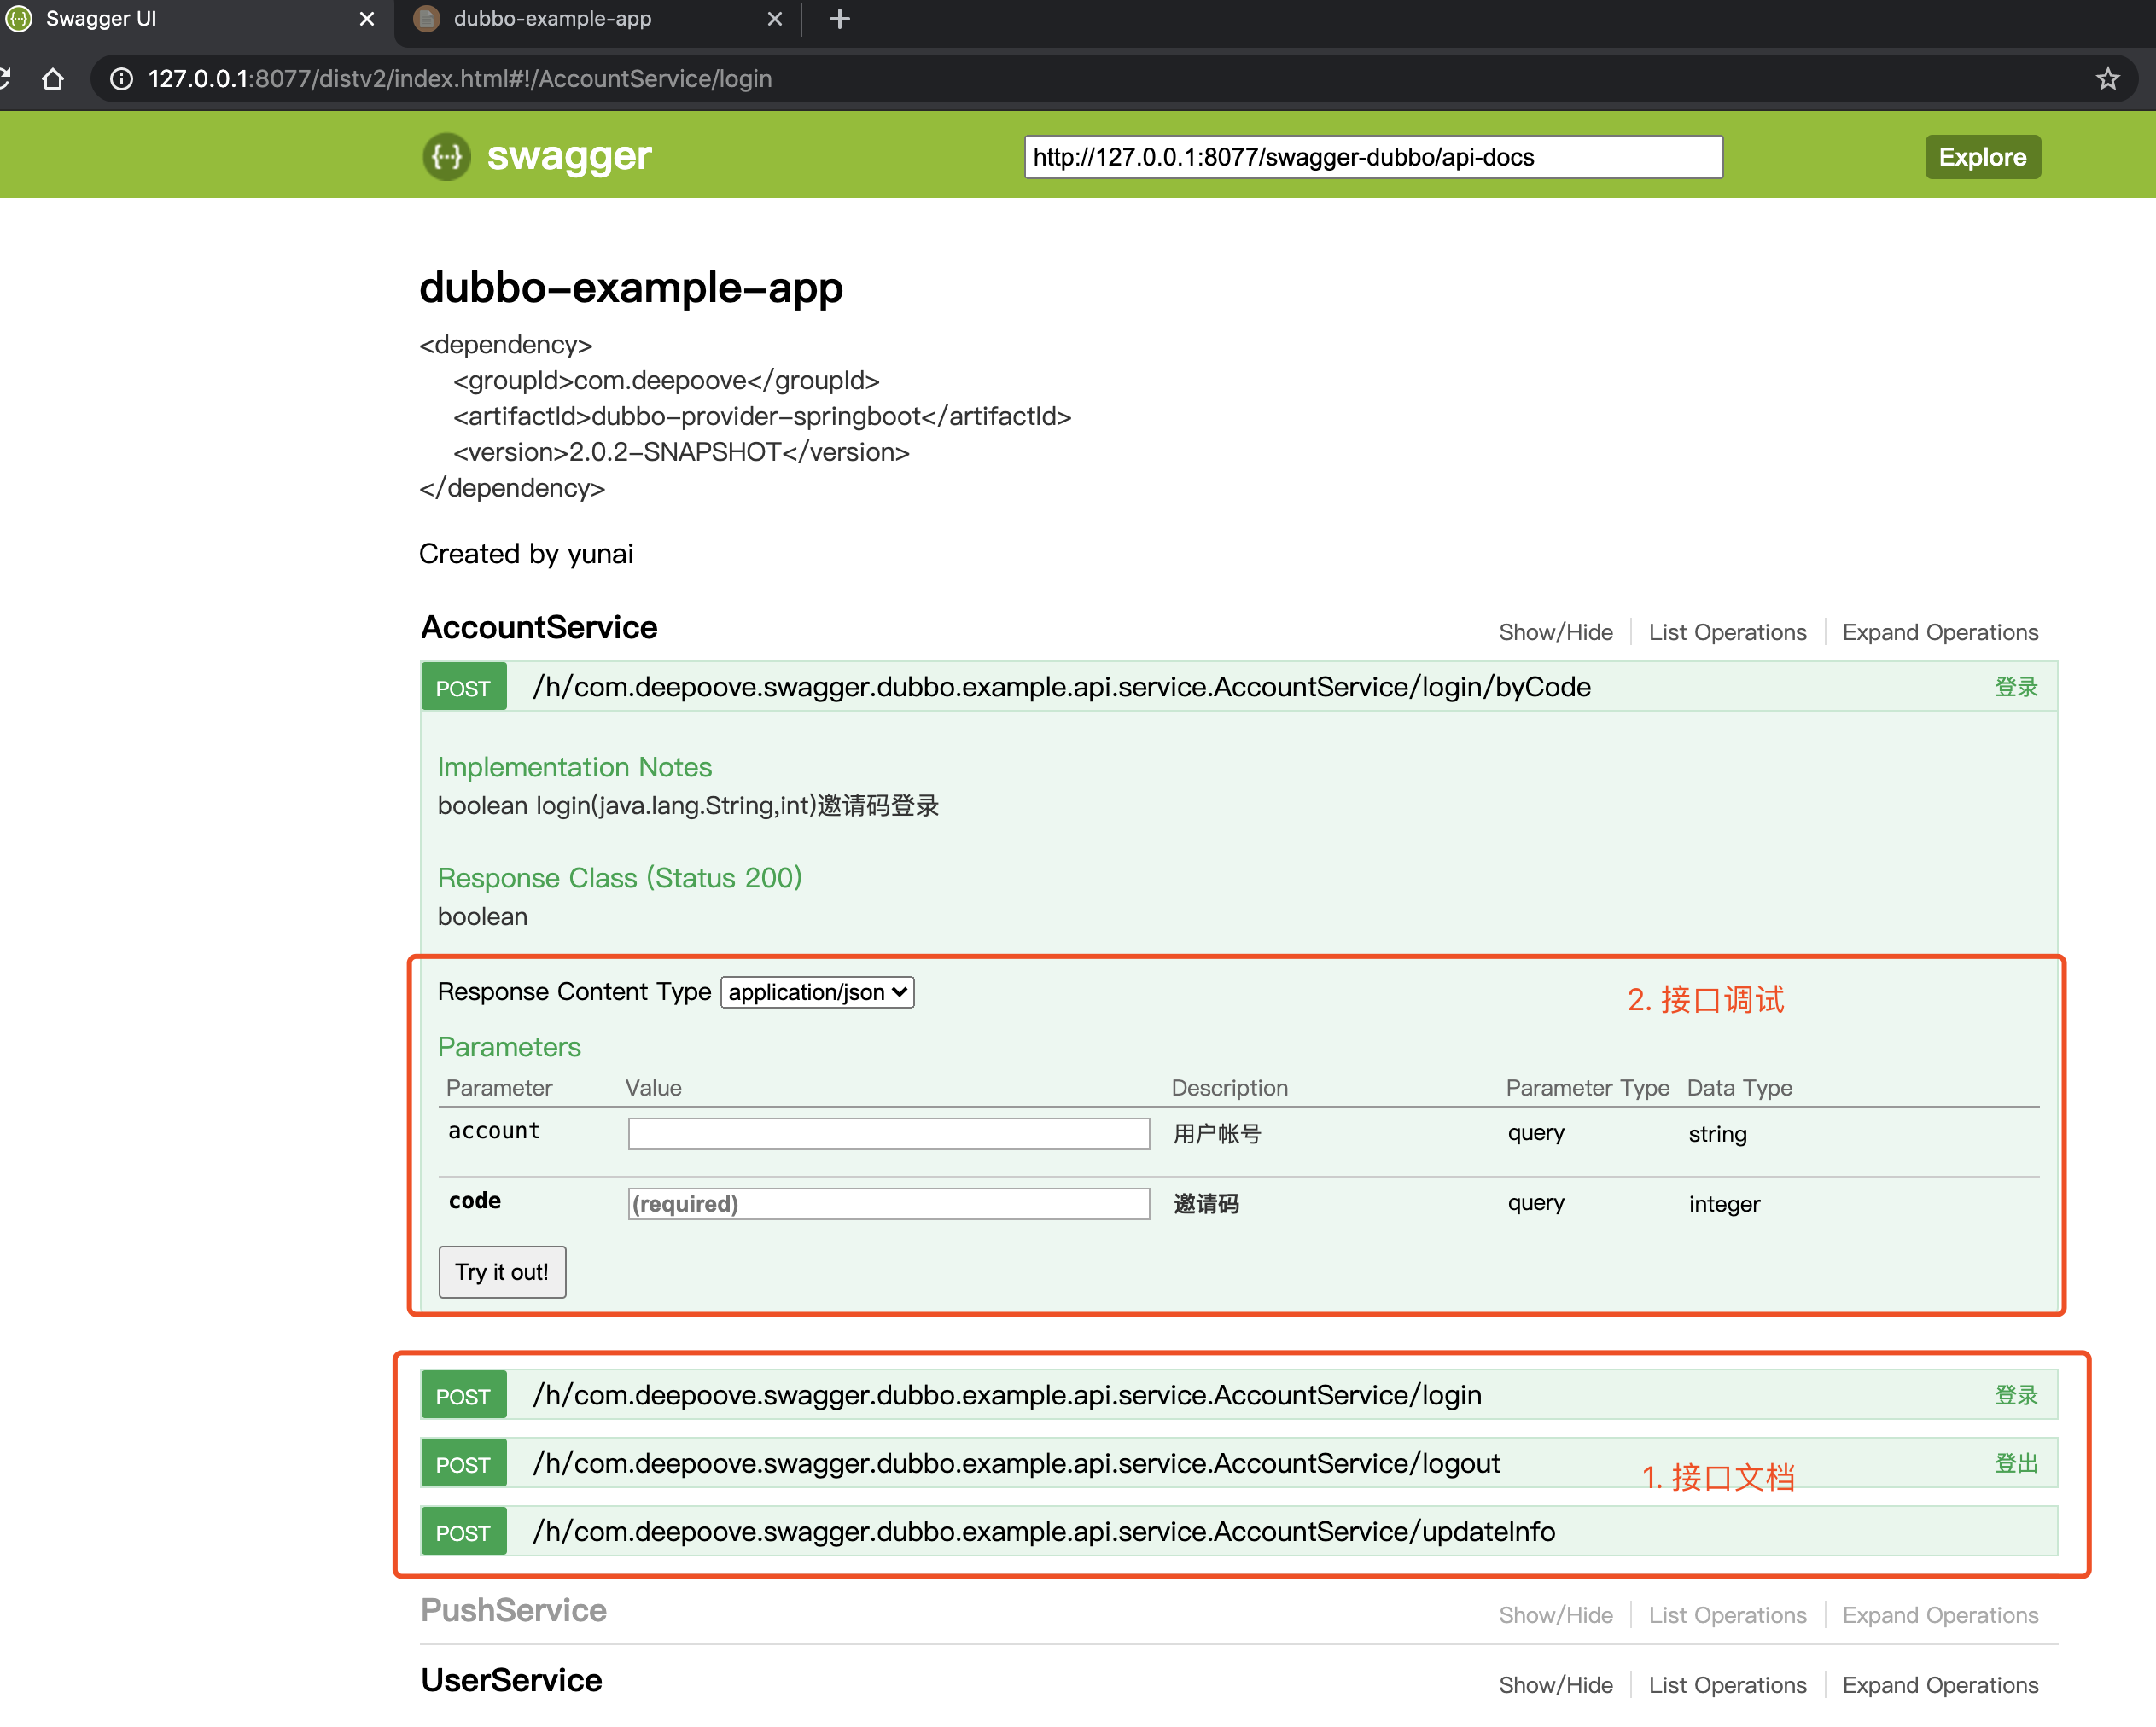Toggle Show/Hide for UserService

pos(1555,1685)
